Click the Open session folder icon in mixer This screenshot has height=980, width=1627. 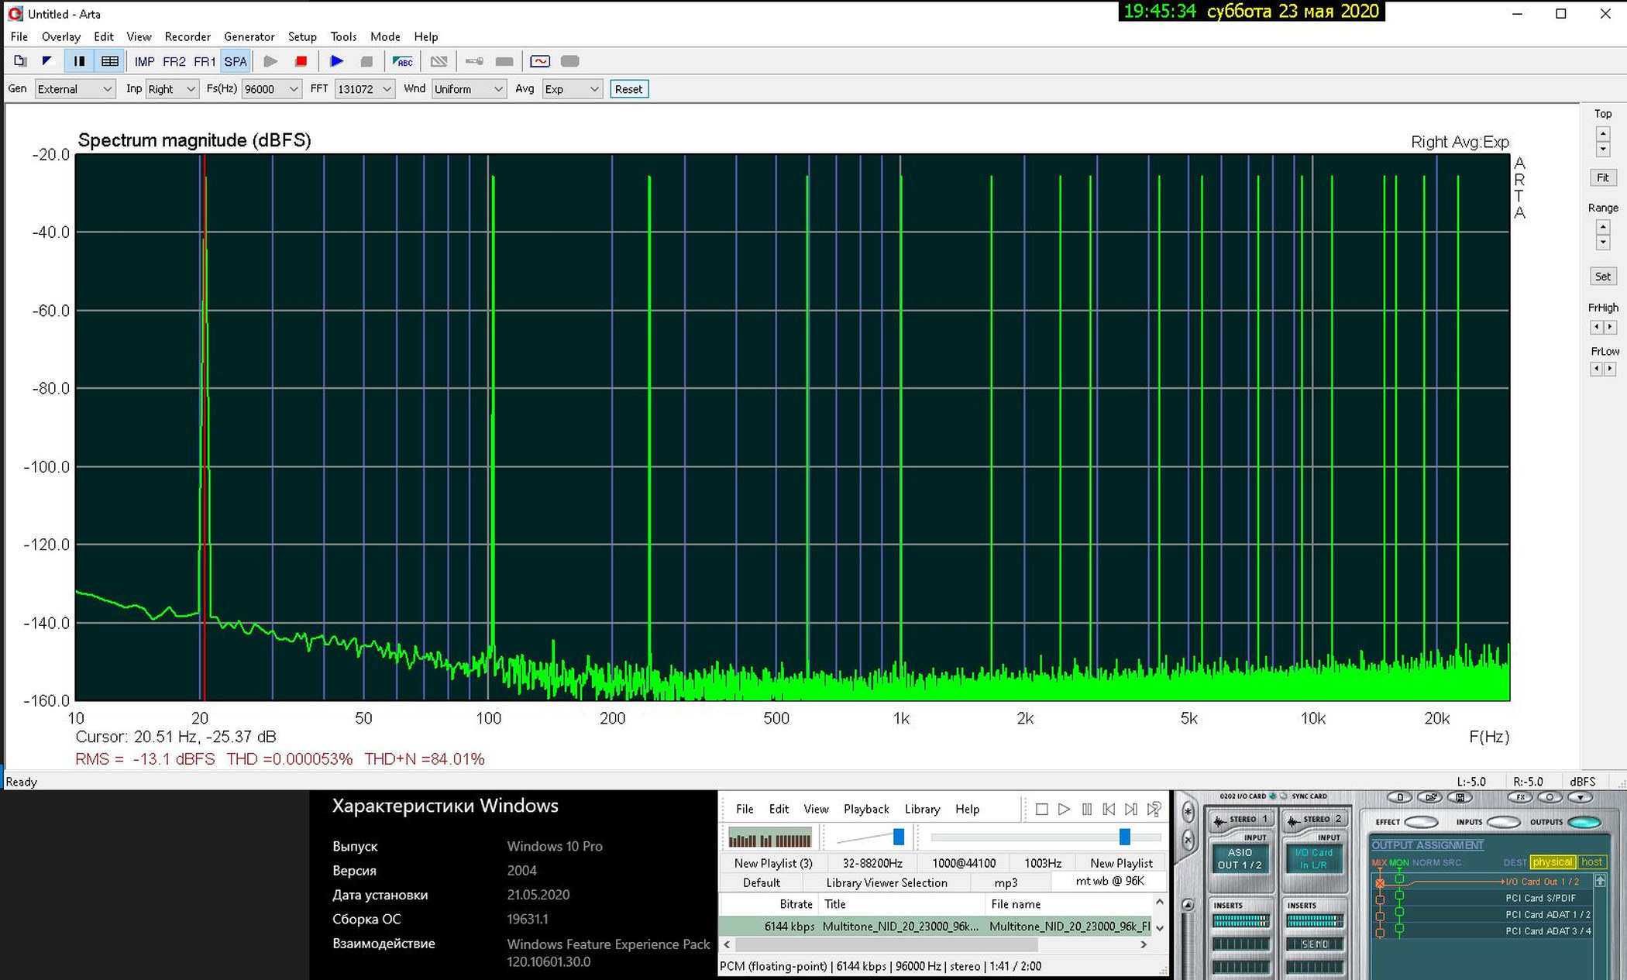pyautogui.click(x=1431, y=797)
